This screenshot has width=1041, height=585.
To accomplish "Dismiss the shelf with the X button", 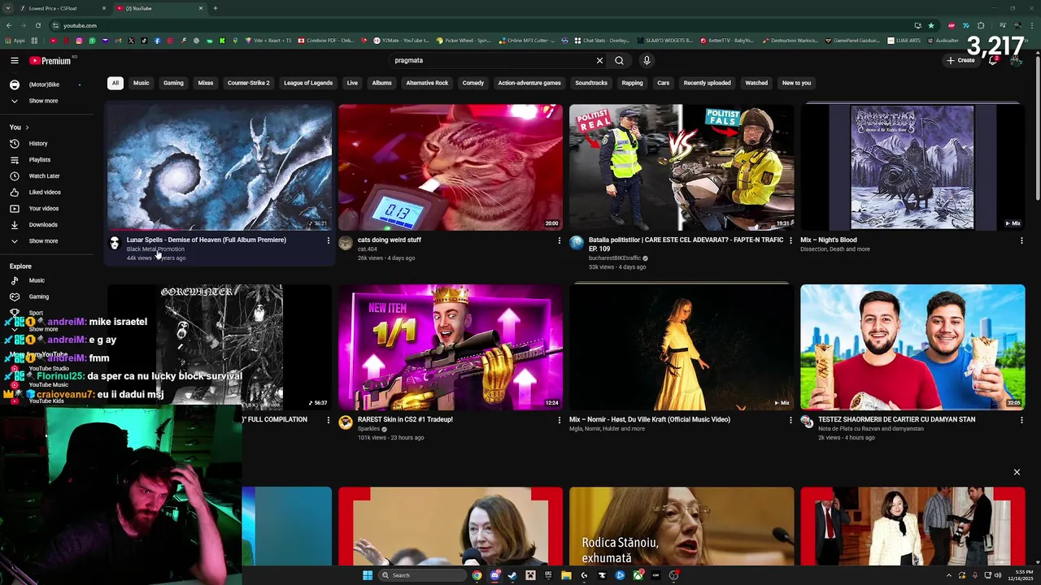I will click(1017, 472).
